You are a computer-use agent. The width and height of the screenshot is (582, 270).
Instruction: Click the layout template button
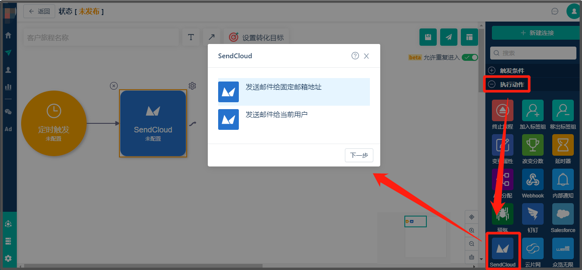pyautogui.click(x=469, y=37)
